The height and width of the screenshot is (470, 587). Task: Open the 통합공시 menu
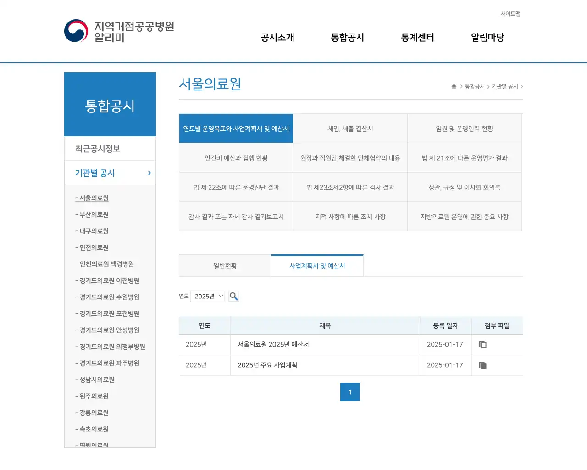[347, 38]
